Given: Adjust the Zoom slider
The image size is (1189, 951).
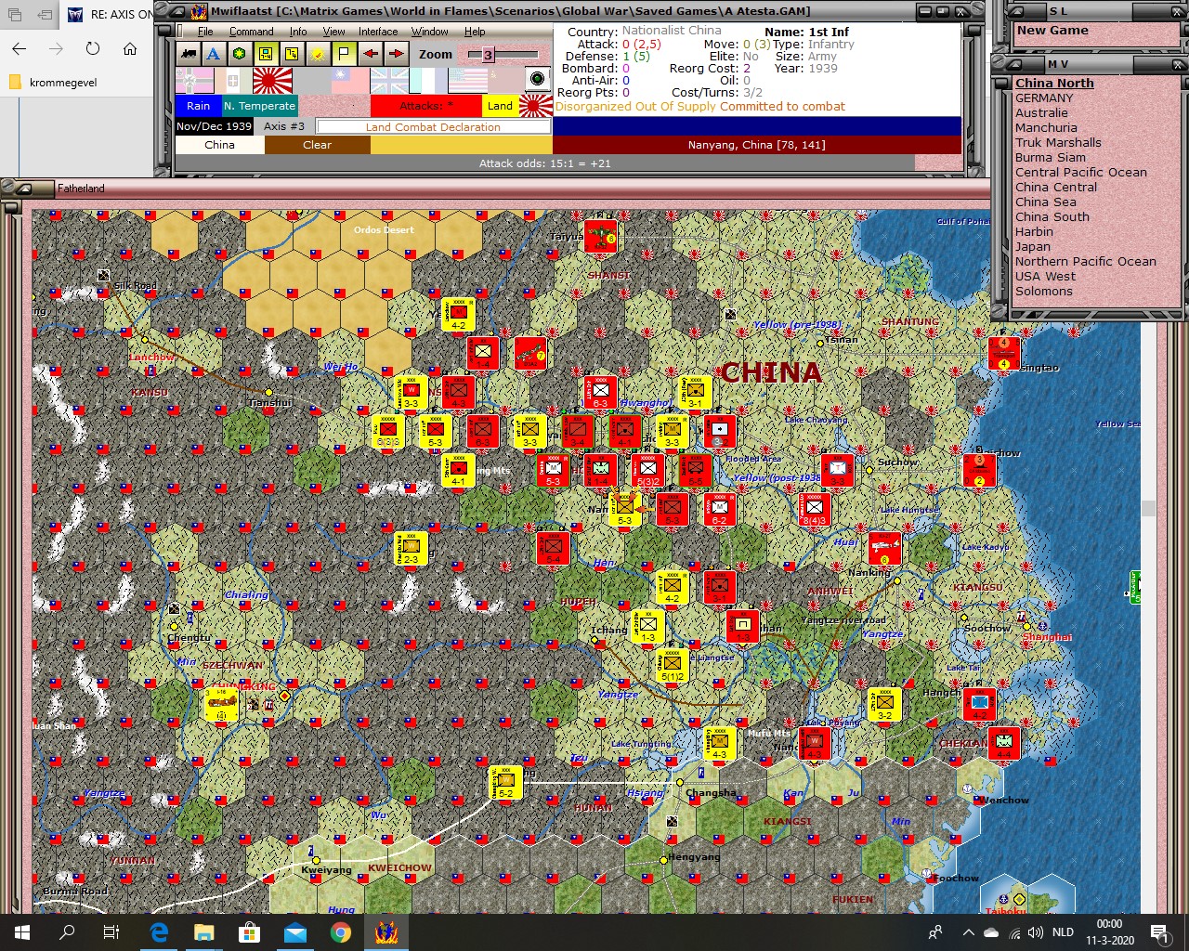Looking at the screenshot, I should tap(503, 55).
